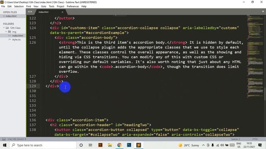Open Cortana circle icon on taskbar
Viewport: 266px width, 149px height.
[81, 145]
